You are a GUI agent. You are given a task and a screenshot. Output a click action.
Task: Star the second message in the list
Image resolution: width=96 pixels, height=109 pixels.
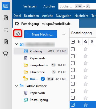coord(86,56)
